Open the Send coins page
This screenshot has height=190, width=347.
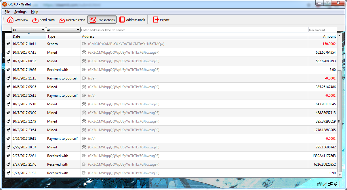[x=43, y=20]
